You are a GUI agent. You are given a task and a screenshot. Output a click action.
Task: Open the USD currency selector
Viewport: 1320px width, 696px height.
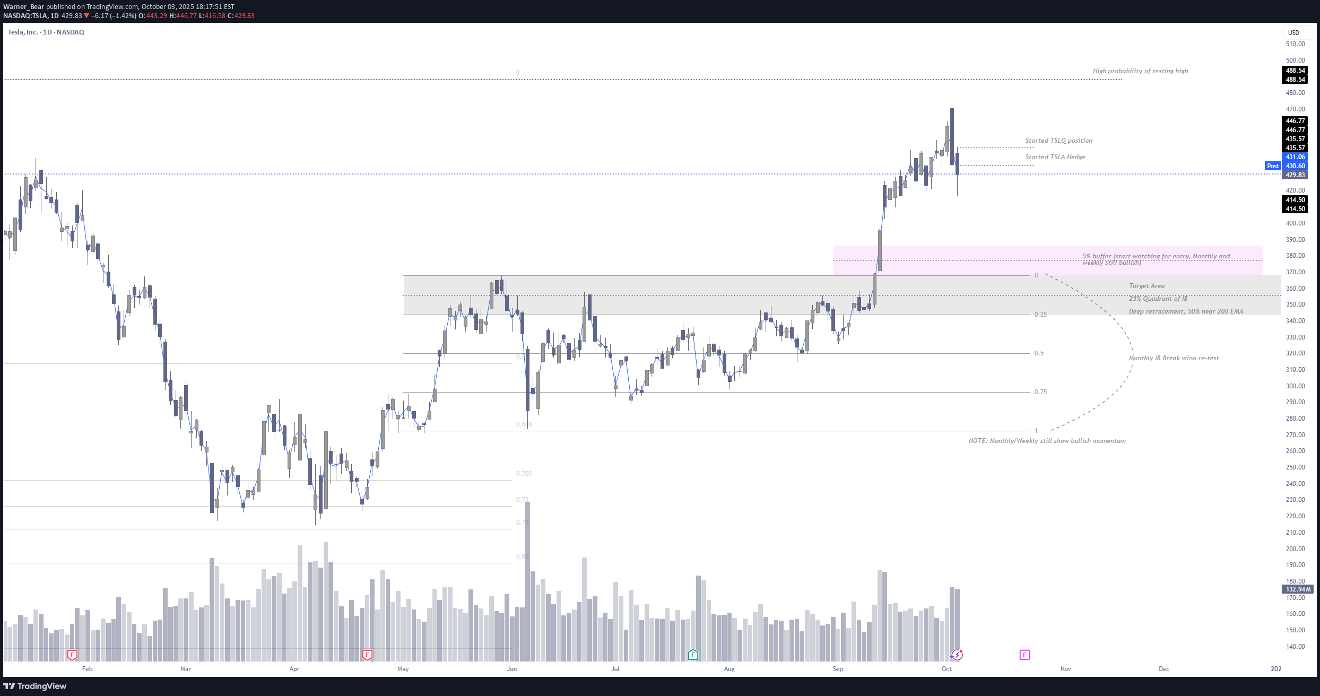coord(1294,32)
